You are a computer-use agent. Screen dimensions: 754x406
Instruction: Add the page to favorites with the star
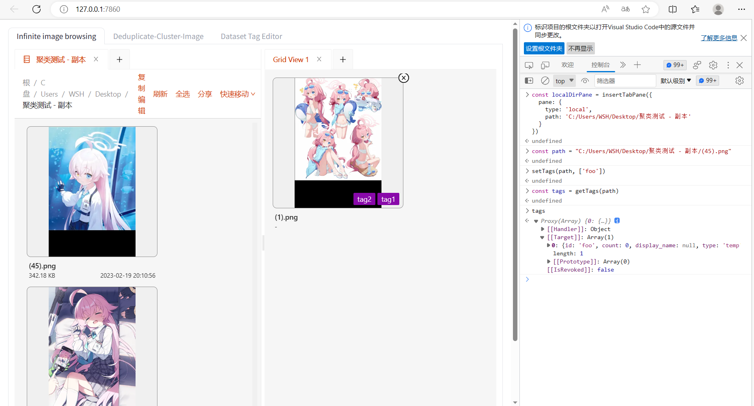coord(646,9)
